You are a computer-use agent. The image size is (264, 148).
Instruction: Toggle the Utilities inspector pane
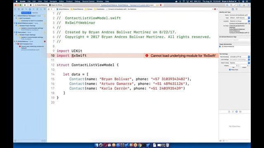[x=248, y=5]
